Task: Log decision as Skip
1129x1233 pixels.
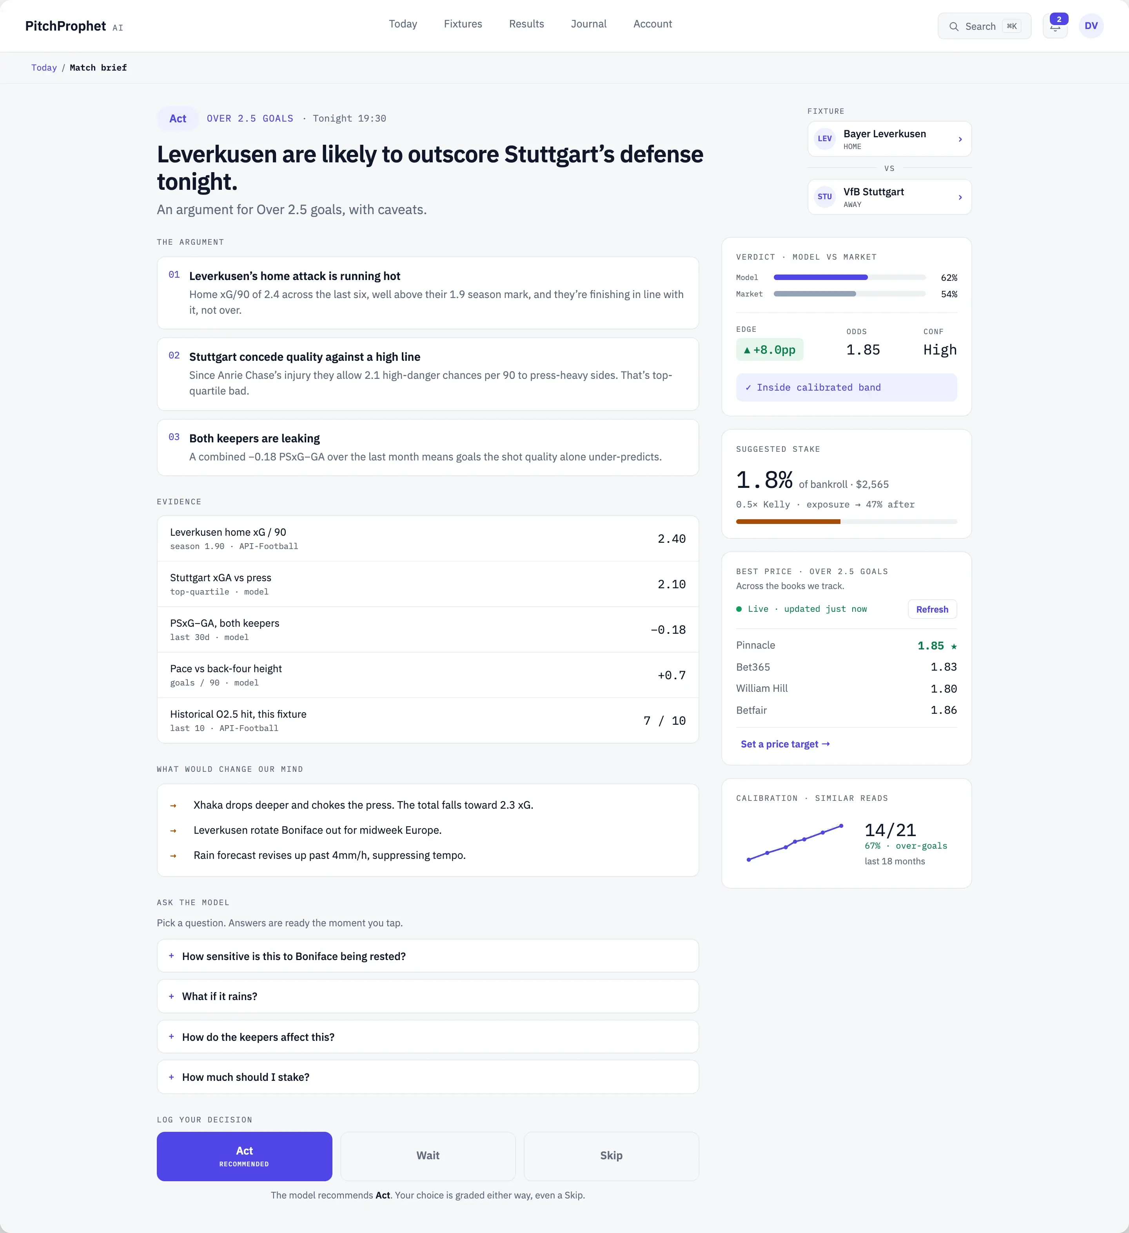Action: point(611,1156)
